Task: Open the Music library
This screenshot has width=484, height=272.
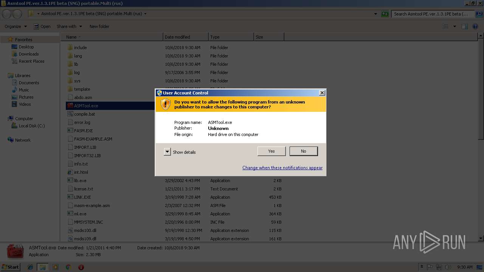Action: (24, 90)
